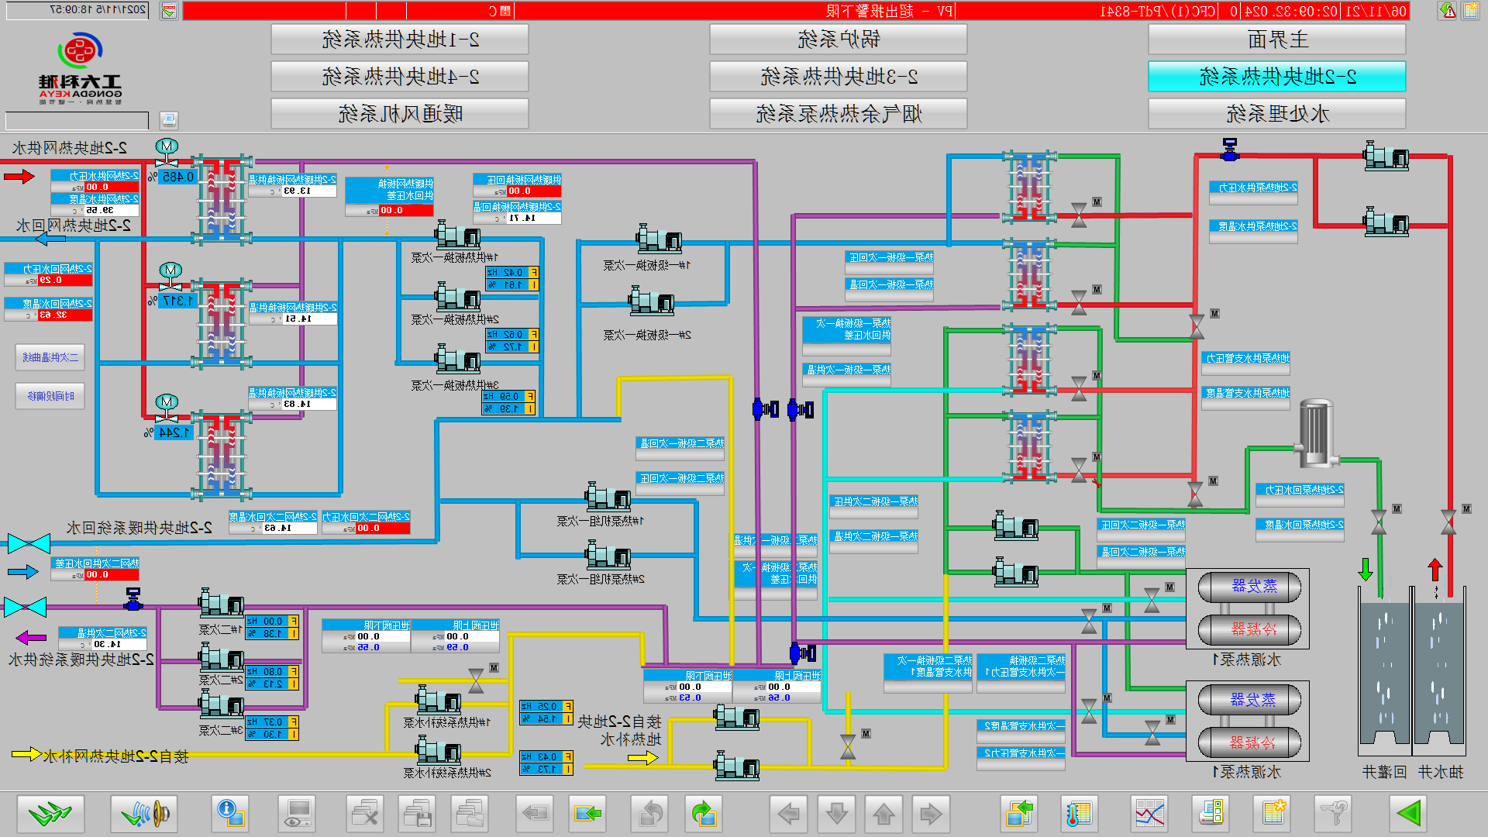Open the layered screens green arrow icon

tap(1020, 814)
